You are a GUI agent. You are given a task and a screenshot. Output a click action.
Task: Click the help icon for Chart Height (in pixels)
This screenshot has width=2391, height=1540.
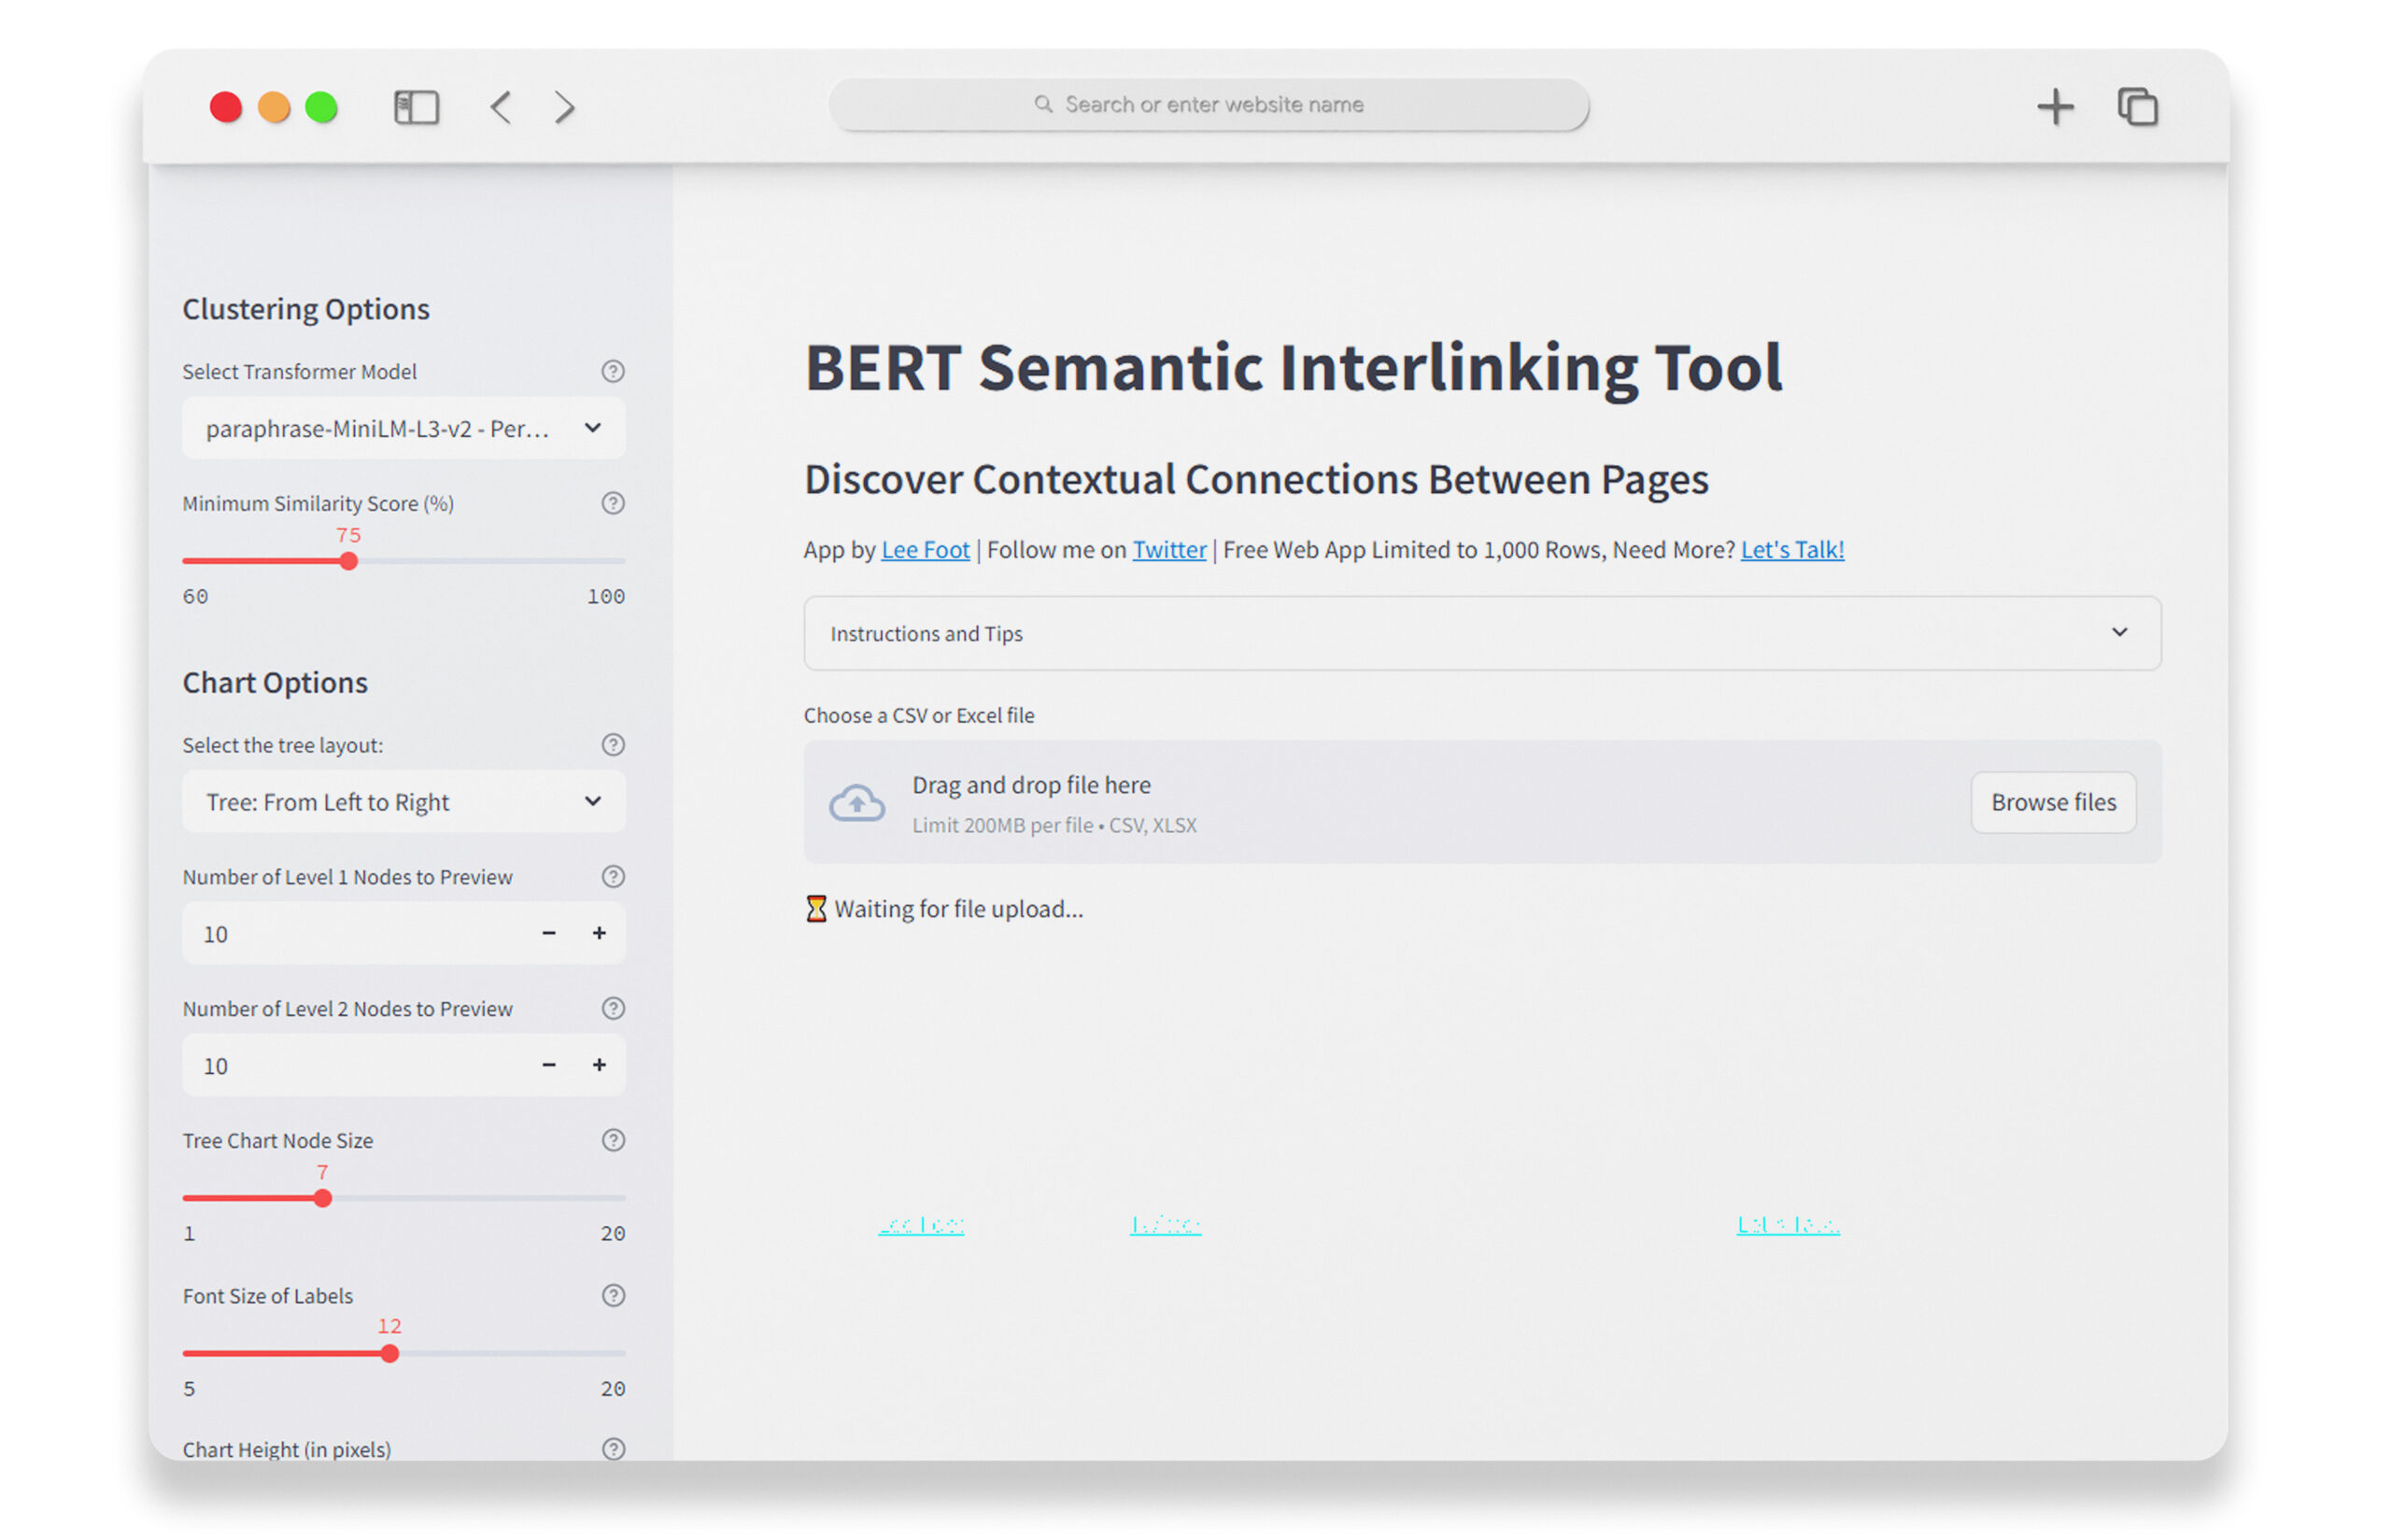613,1448
